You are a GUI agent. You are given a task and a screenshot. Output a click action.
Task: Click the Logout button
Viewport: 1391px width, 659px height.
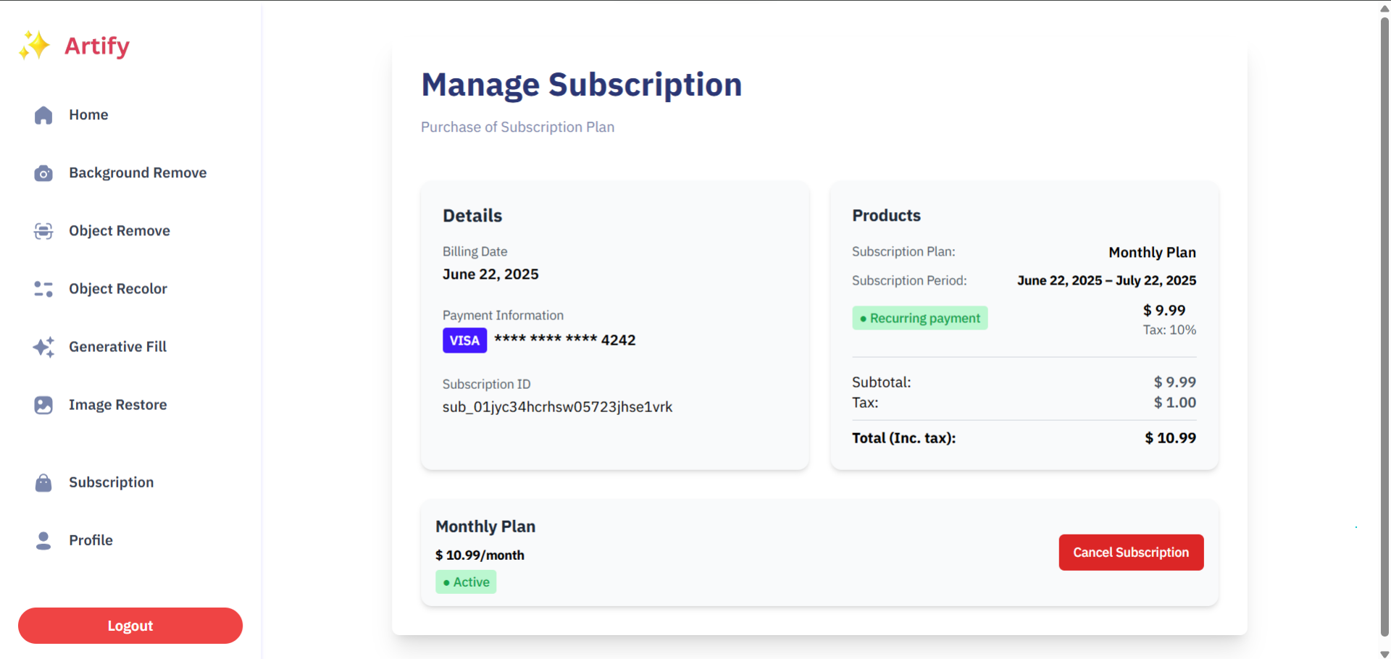point(130,626)
